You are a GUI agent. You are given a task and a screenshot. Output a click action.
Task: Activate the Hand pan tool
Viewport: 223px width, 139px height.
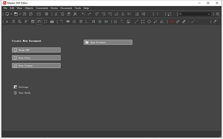[39, 22]
